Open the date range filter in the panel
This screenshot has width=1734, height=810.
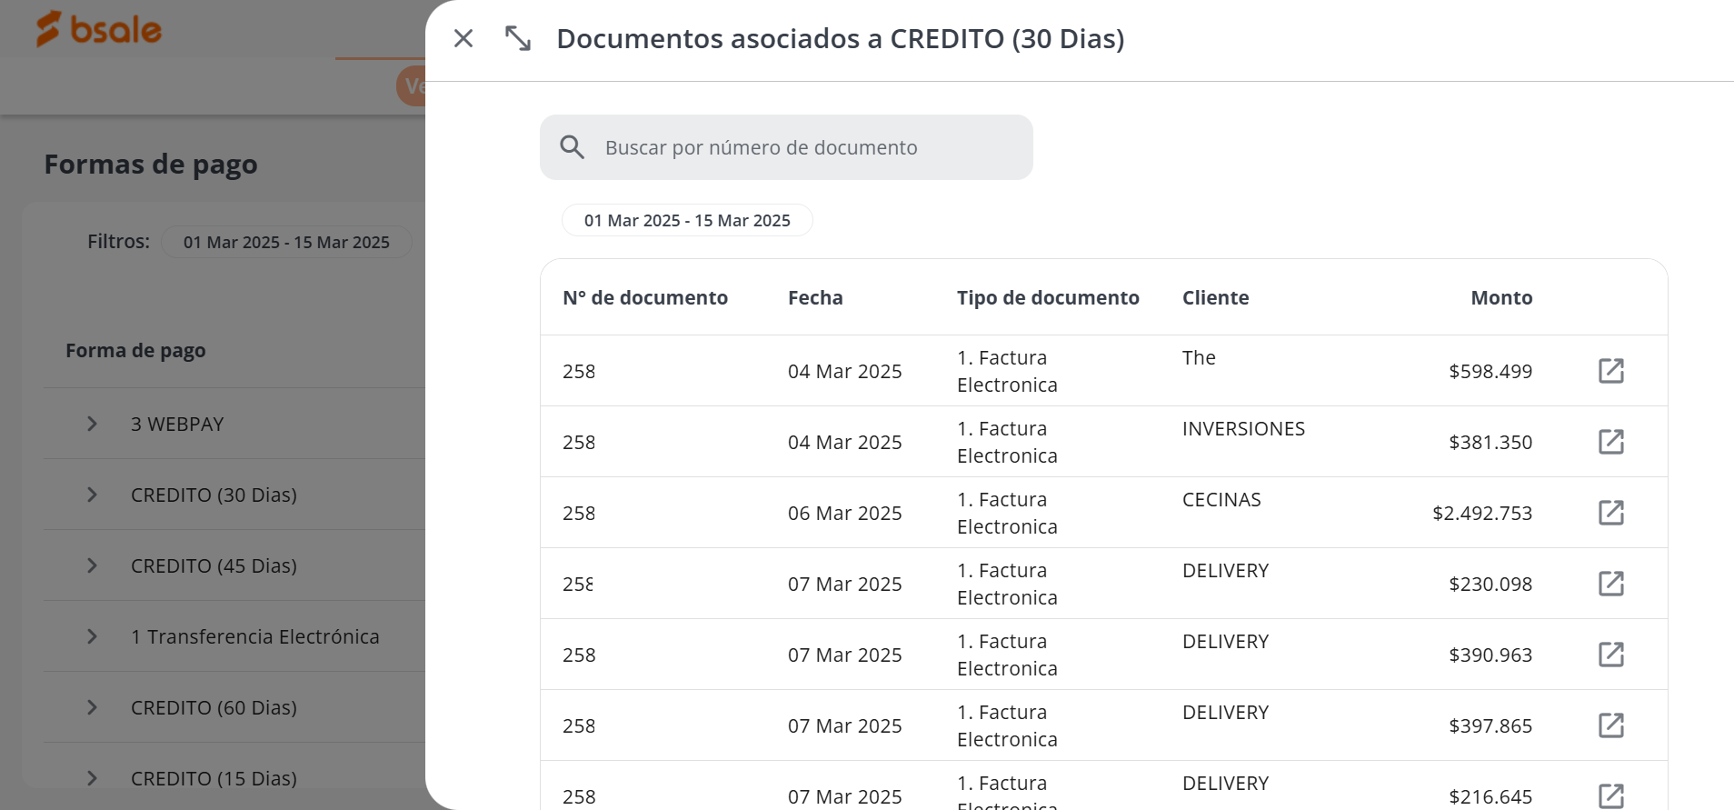pos(687,220)
